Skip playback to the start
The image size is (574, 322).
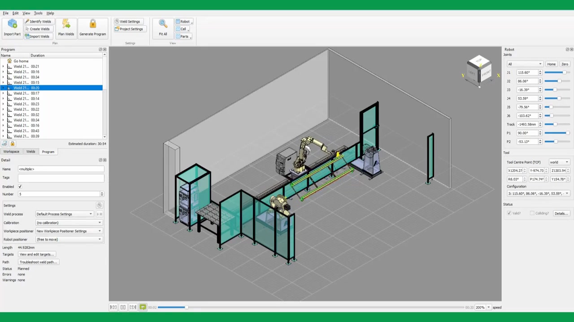[113, 307]
